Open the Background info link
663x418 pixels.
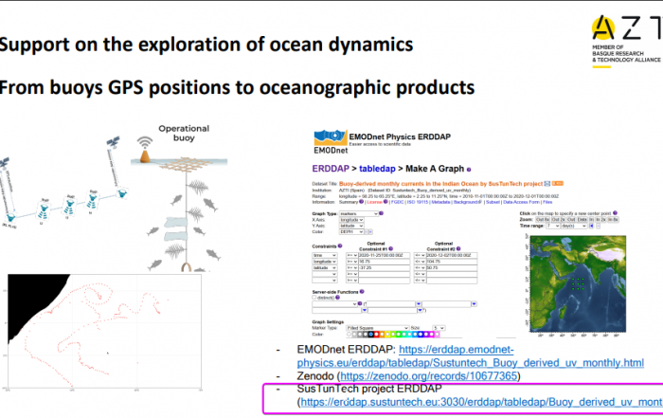point(468,202)
